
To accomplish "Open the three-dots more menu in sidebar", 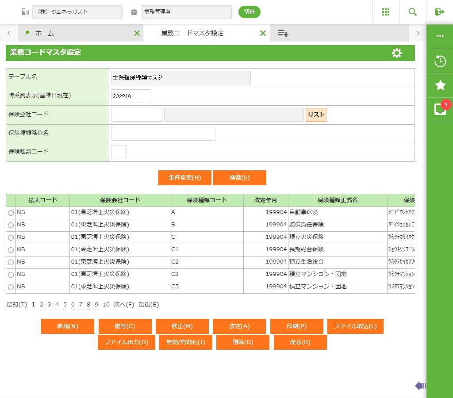I will [x=440, y=36].
